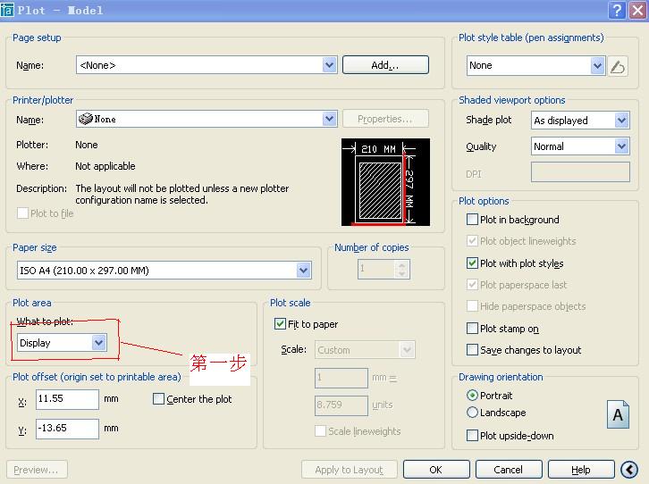
Task: Click the OK button
Action: tap(436, 470)
